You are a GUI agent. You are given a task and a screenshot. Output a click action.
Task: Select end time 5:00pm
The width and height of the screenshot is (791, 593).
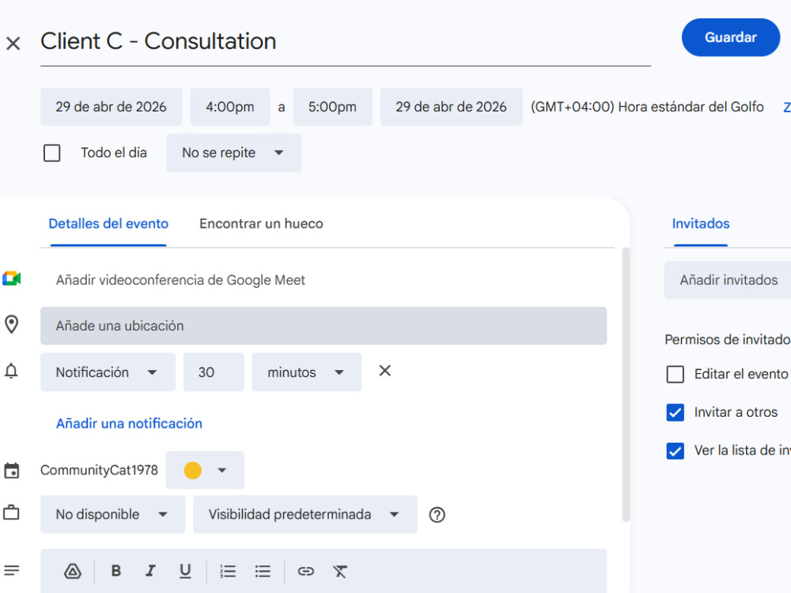(332, 107)
